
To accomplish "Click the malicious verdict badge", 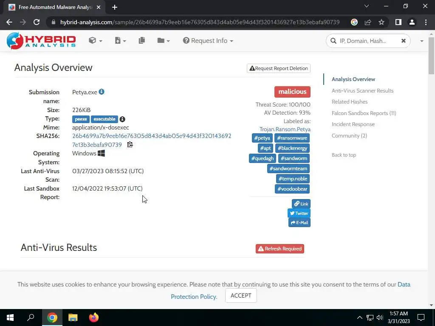I will pos(292,92).
